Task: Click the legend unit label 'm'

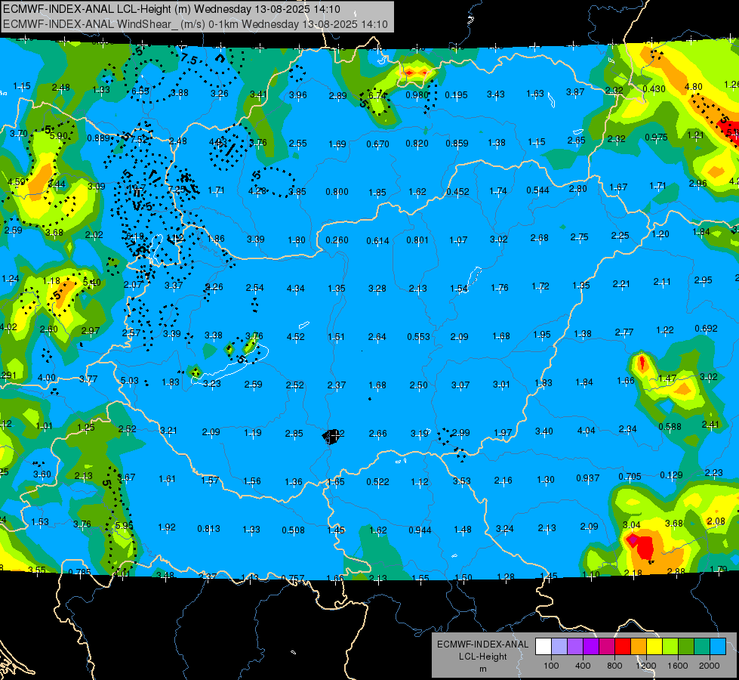Action: click(x=482, y=669)
